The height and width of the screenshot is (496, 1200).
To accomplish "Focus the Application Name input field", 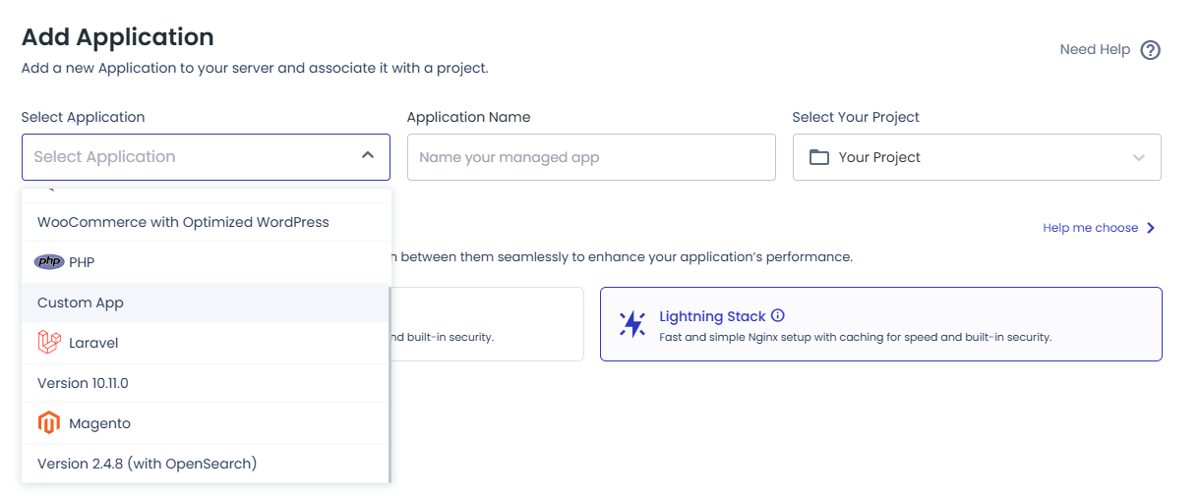I will click(591, 157).
